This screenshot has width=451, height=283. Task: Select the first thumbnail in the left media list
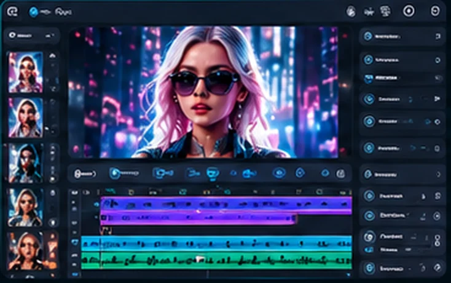click(26, 72)
